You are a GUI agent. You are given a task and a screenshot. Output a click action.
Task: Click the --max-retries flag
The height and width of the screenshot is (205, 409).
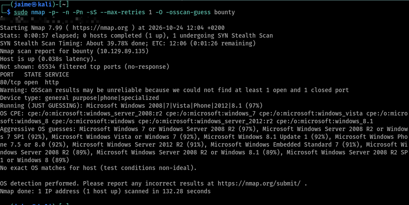(123, 12)
